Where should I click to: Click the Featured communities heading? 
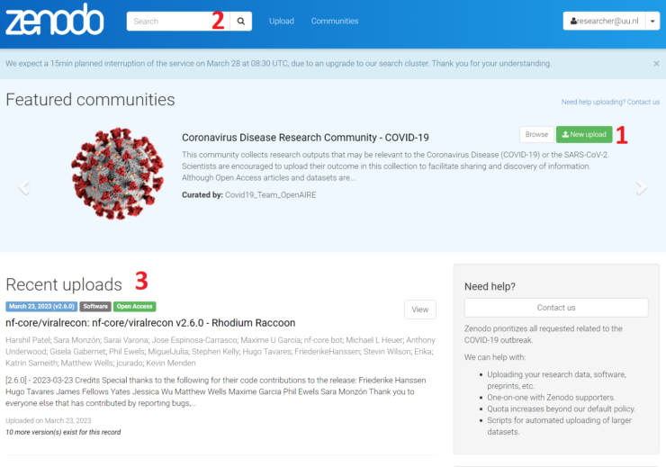pos(90,100)
